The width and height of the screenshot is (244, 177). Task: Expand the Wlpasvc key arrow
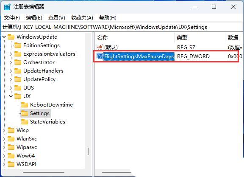[x=4, y=147]
